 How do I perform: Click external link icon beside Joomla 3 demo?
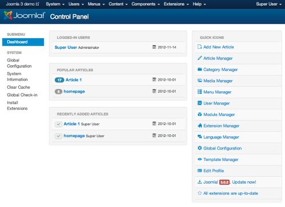coord(38,4)
